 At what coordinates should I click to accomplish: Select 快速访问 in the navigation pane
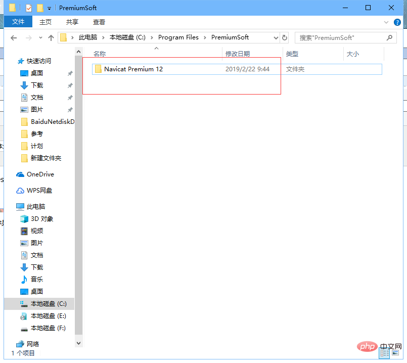pyautogui.click(x=38, y=61)
